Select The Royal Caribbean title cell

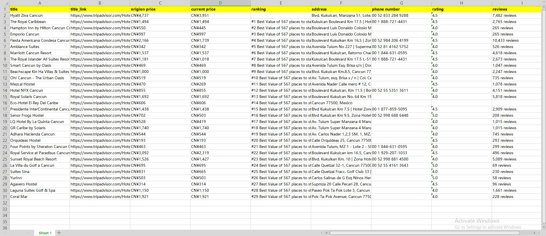pos(40,22)
